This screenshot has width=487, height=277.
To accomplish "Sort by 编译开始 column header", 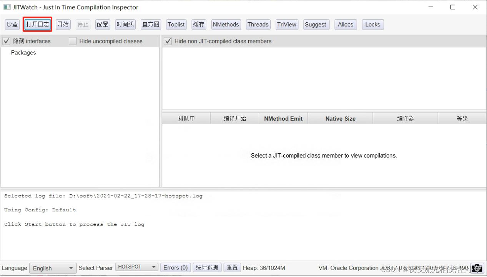I will pos(235,119).
